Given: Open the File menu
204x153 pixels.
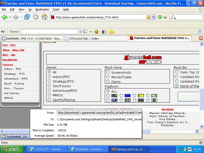Looking at the screenshot, I should click(x=4, y=9).
